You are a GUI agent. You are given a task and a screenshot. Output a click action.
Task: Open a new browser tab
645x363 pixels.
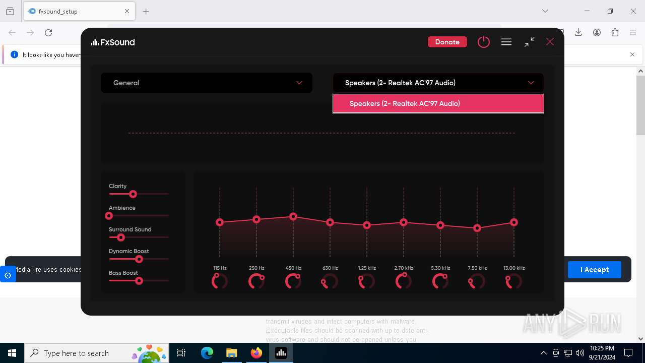tap(146, 11)
